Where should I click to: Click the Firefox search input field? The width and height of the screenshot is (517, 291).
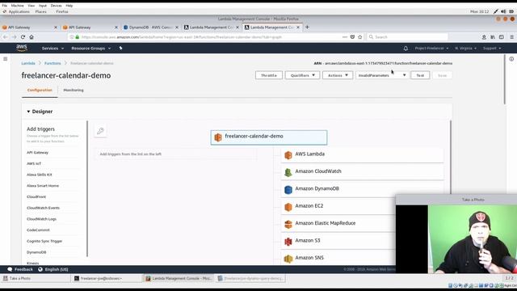coord(407,37)
